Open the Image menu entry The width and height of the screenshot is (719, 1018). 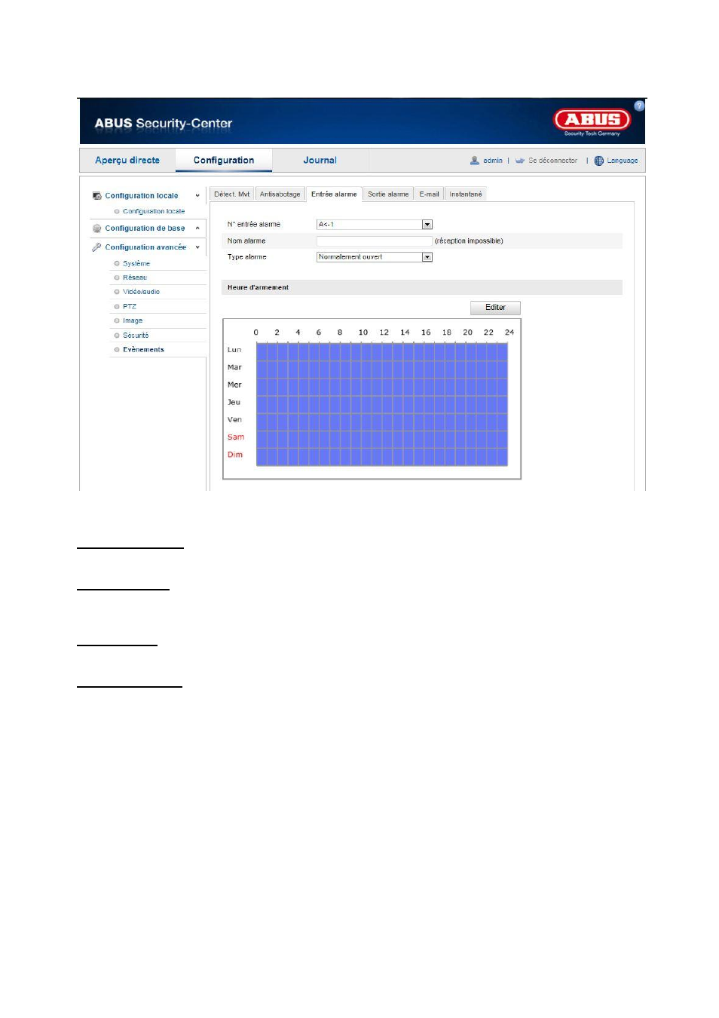point(133,320)
